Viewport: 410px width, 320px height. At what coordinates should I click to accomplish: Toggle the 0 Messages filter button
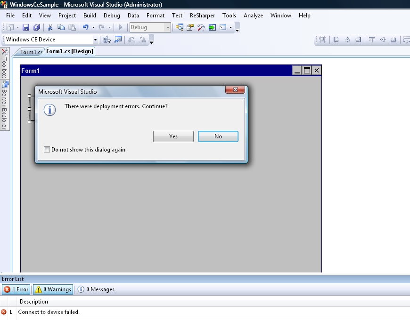tap(96, 289)
